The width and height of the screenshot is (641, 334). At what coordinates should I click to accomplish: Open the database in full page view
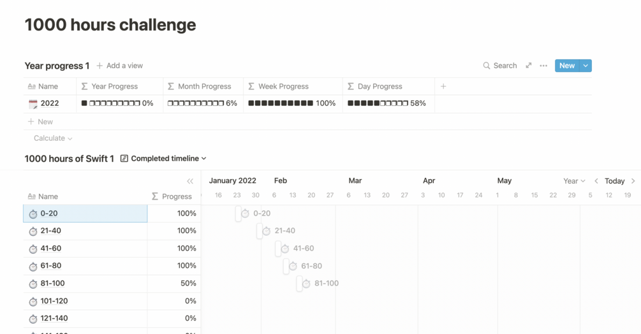[x=528, y=66]
